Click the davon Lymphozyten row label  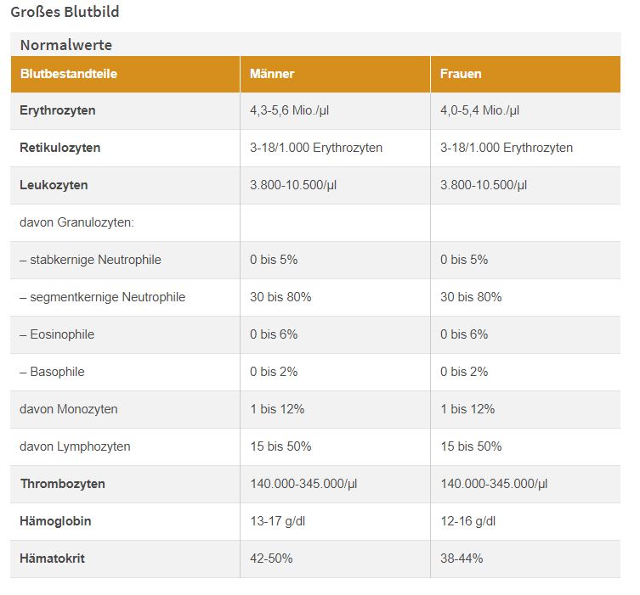pos(75,446)
